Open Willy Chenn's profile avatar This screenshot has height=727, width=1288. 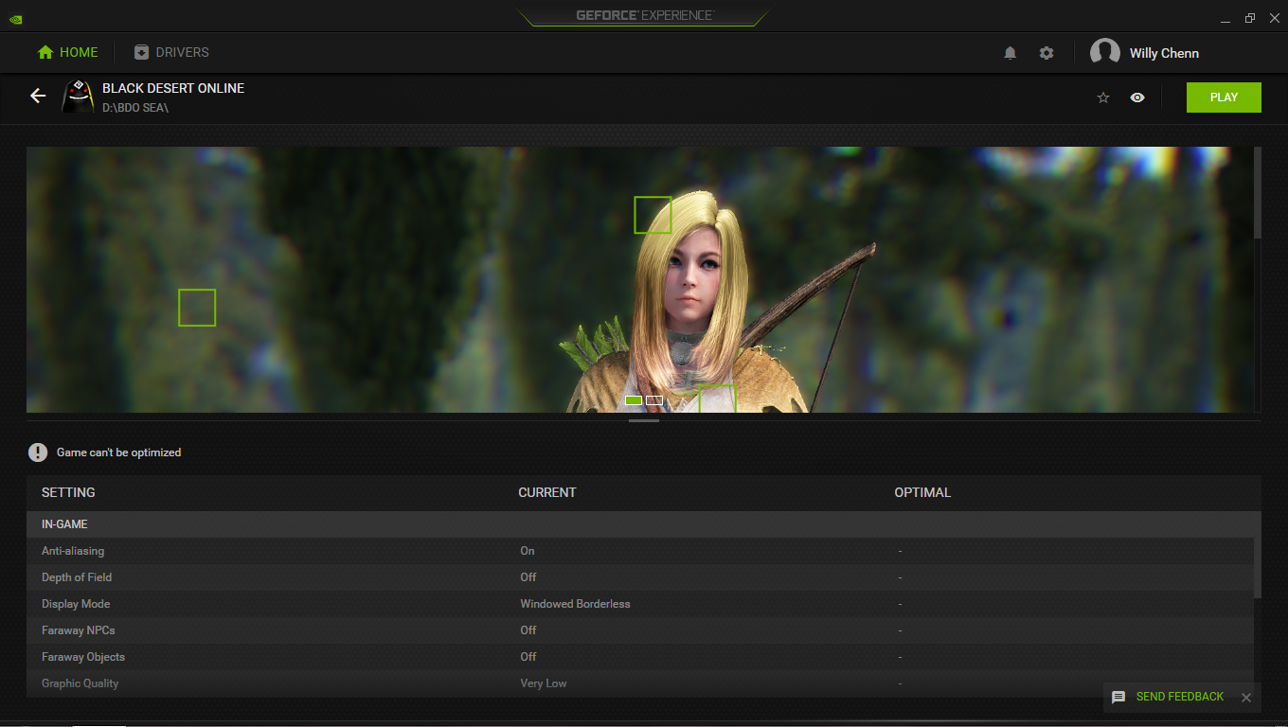coord(1105,52)
